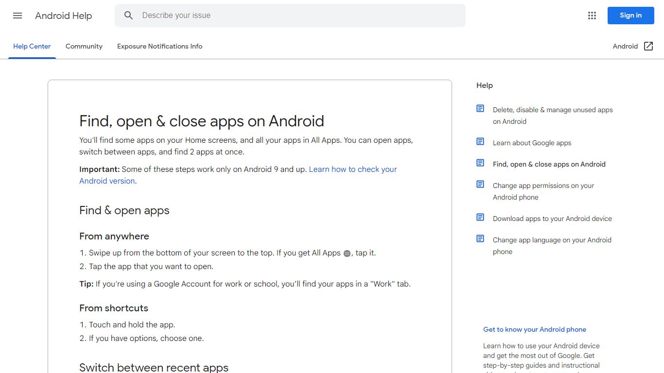Viewport: 664px width, 373px height.
Task: Open Change app language on your Android phone
Action: pyautogui.click(x=552, y=246)
